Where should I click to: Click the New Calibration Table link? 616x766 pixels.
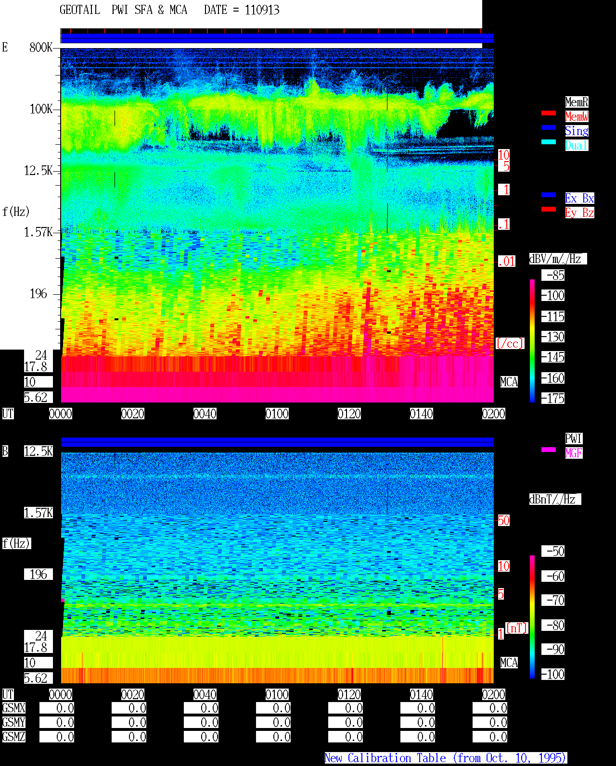tap(446, 758)
